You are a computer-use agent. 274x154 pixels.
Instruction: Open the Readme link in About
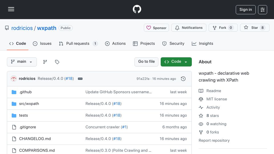[214, 91]
